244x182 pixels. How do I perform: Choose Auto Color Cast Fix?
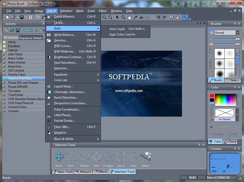(x=125, y=34)
